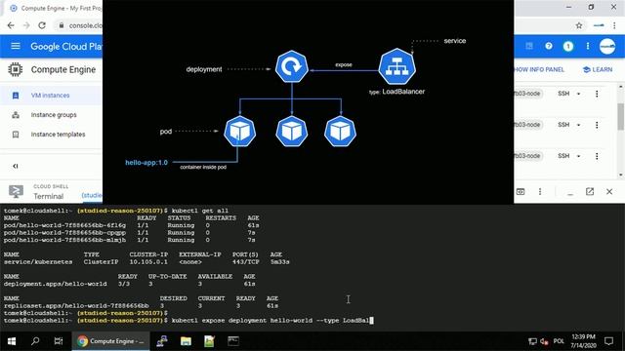Open the Windows Start menu
625x351 pixels.
pos(12,341)
